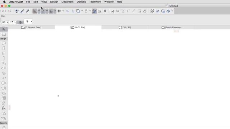The image size is (230, 129).
Task: Switch to the W-01 Site tab
Action: [x=78, y=27]
